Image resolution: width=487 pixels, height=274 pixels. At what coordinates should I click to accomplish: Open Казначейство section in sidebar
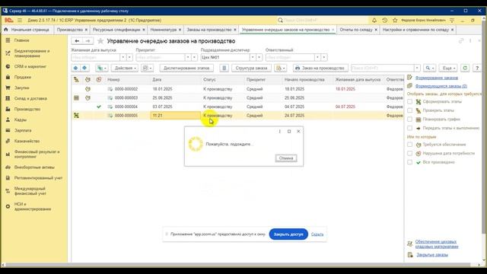27,141
